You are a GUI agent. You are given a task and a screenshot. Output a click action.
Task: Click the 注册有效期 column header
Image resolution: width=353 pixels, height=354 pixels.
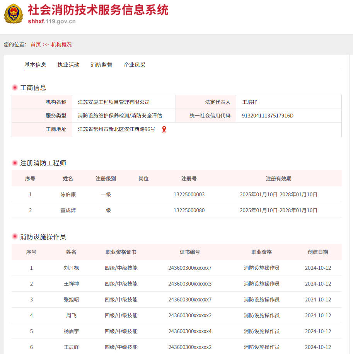(278, 179)
